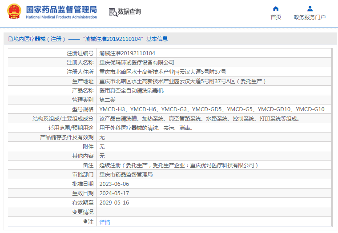Select structure text 该产品由清洗槽、加热系统

coord(199,119)
